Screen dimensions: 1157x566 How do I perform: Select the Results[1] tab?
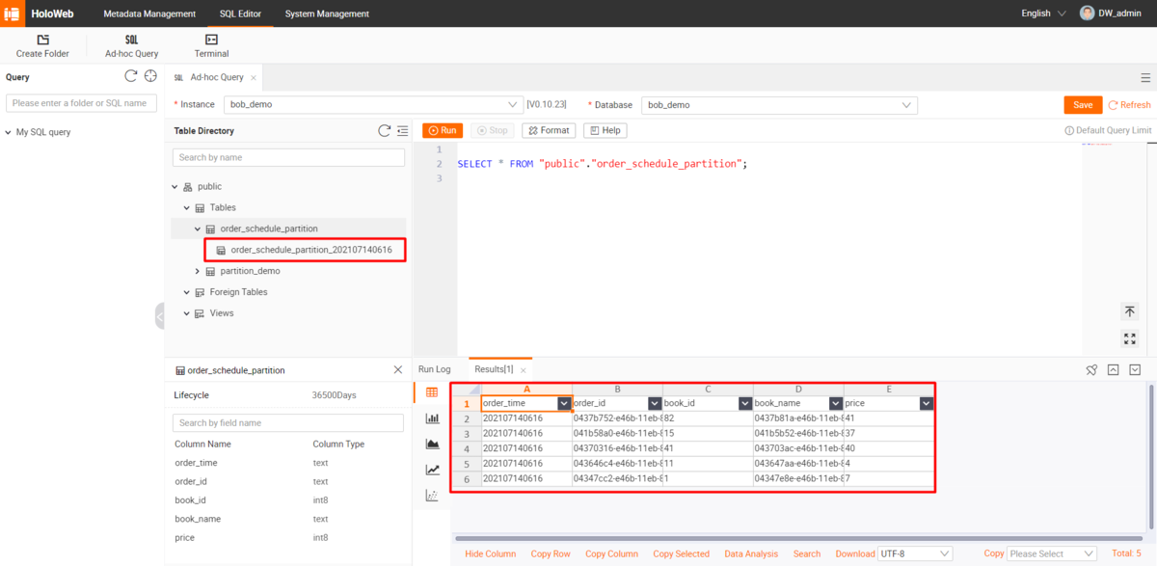pos(494,369)
